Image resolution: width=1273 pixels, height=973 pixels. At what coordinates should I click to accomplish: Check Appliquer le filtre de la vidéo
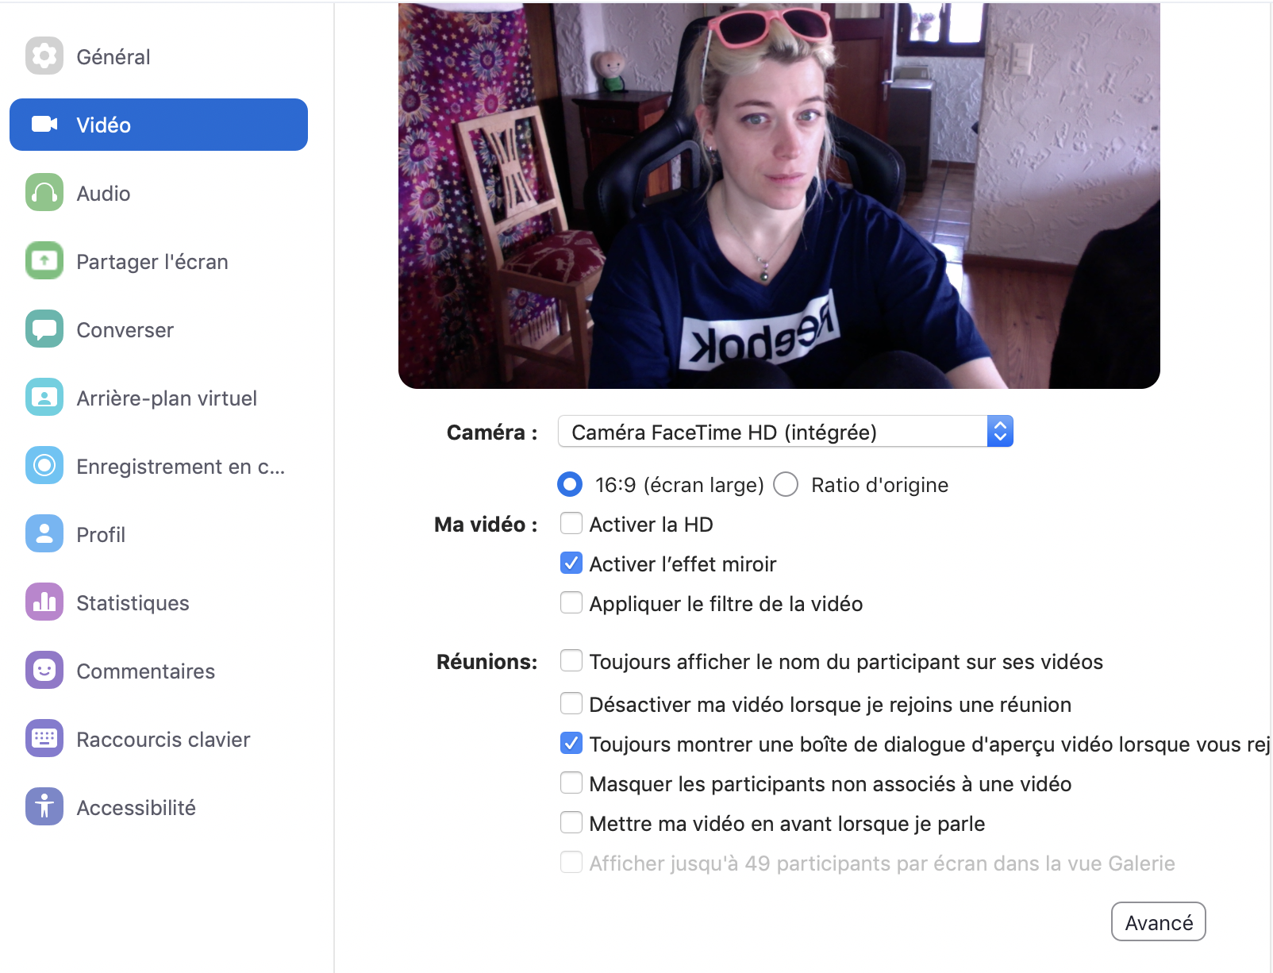coord(571,603)
